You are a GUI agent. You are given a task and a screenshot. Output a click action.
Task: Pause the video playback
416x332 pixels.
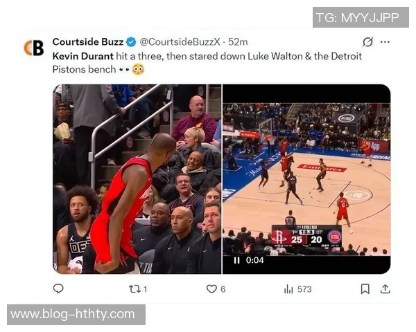tap(236, 261)
